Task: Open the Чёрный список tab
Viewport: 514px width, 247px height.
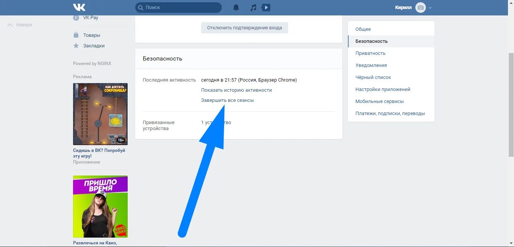Action: pos(391,77)
